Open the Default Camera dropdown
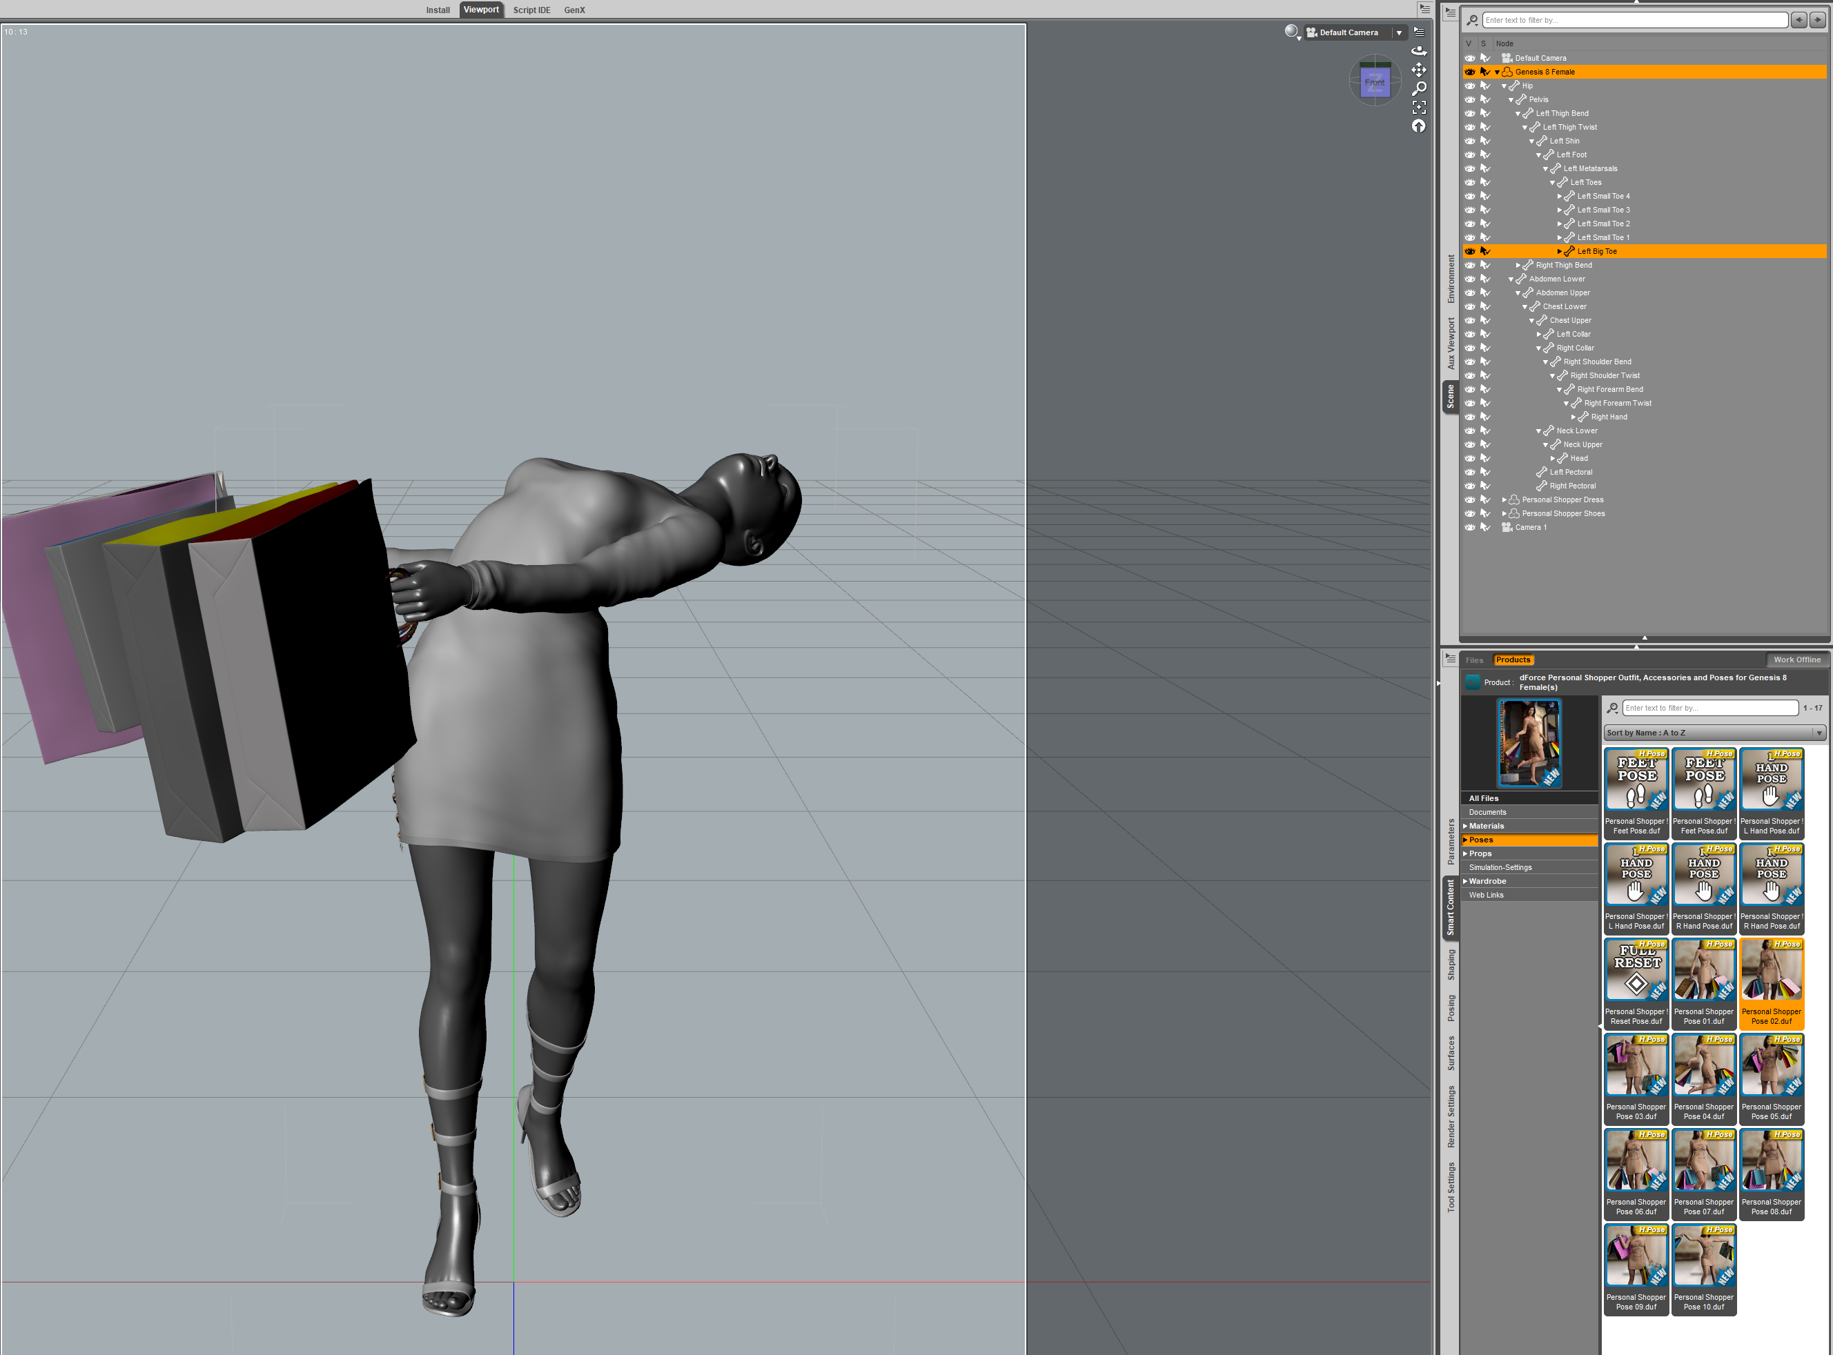 coord(1399,33)
